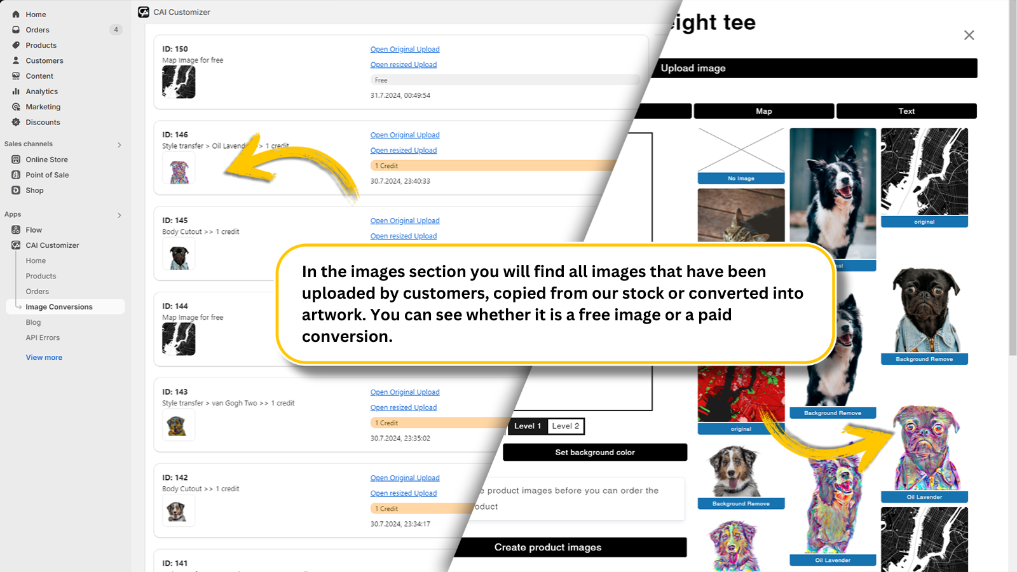Open Original Upload for ID 150

pos(405,49)
